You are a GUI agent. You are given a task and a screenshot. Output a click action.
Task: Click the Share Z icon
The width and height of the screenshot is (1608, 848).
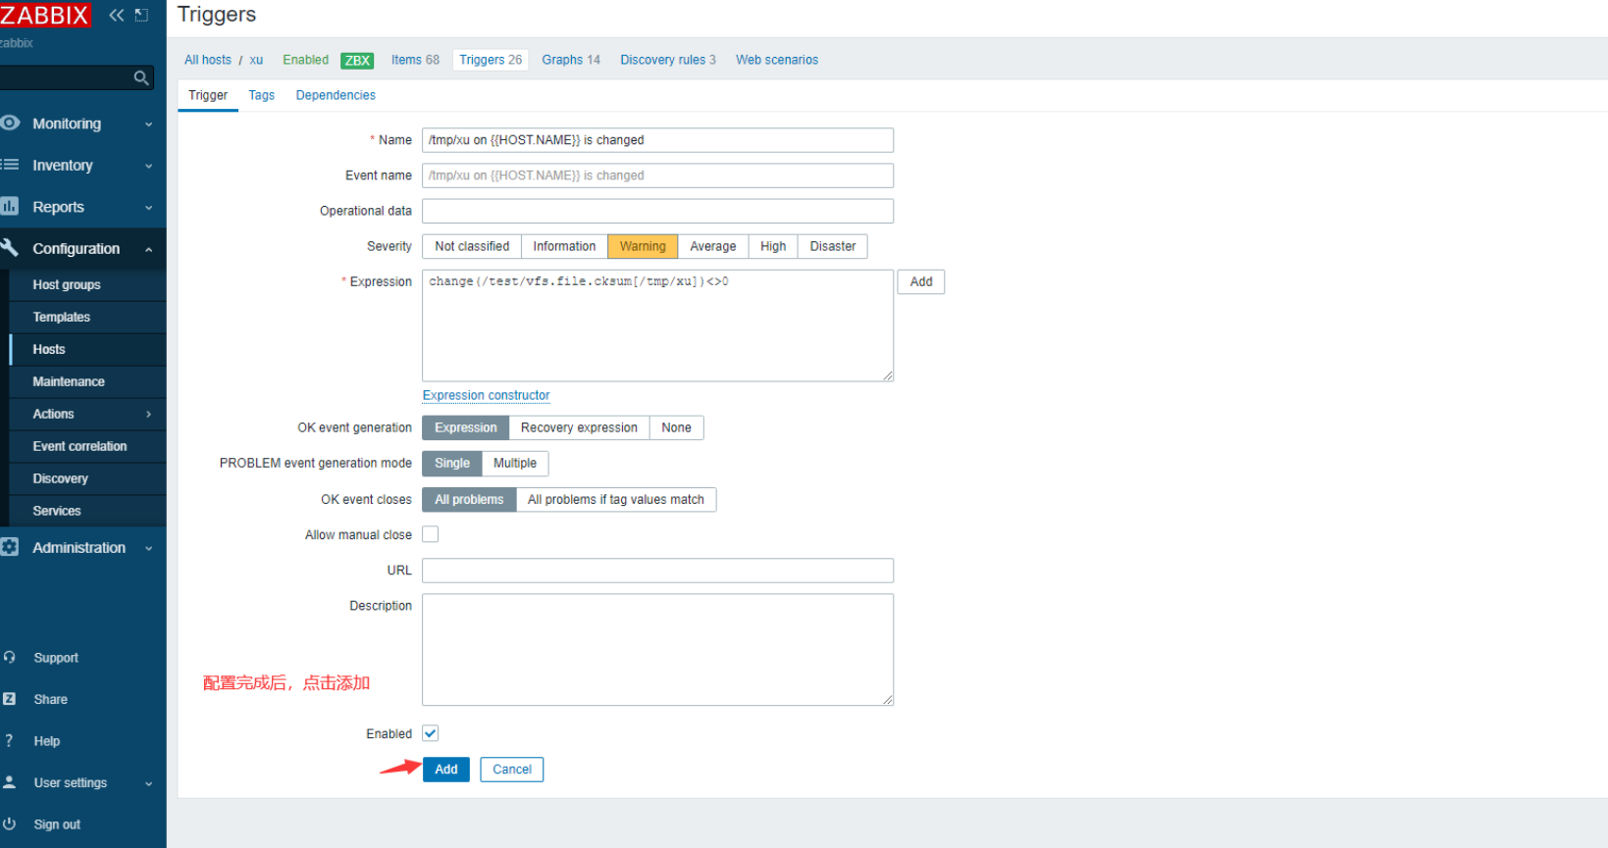pyautogui.click(x=10, y=699)
